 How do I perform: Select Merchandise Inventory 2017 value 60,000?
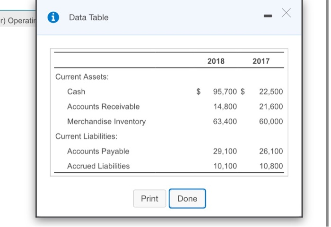coord(271,121)
